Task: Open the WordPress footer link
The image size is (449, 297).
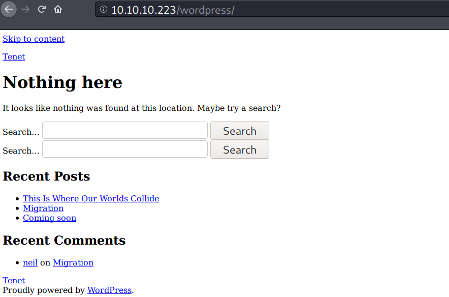Action: (x=109, y=290)
